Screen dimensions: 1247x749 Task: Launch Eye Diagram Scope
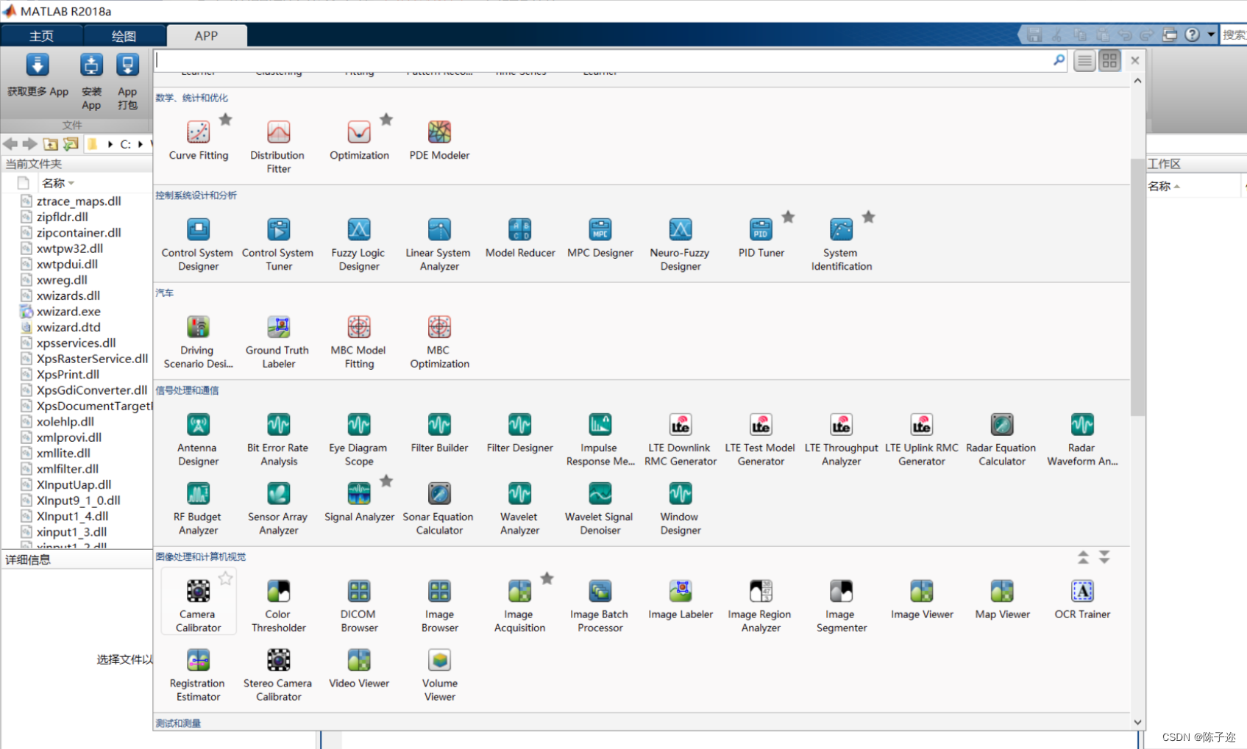click(359, 440)
